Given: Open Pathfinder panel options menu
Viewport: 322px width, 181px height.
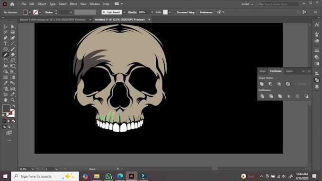Looking at the screenshot, I should point(309,71).
